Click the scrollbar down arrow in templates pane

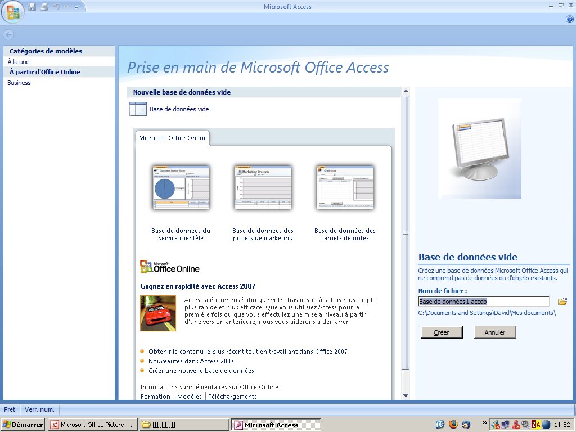406,395
